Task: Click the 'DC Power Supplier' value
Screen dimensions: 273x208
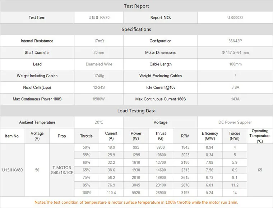Action: 235,122
